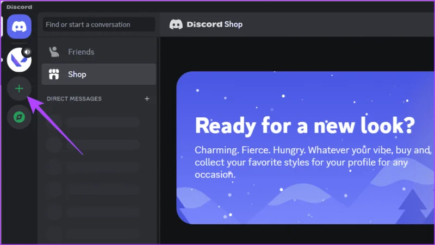Click the Friends waving person icon
Viewport: 435px width, 245px height.
[x=54, y=52]
